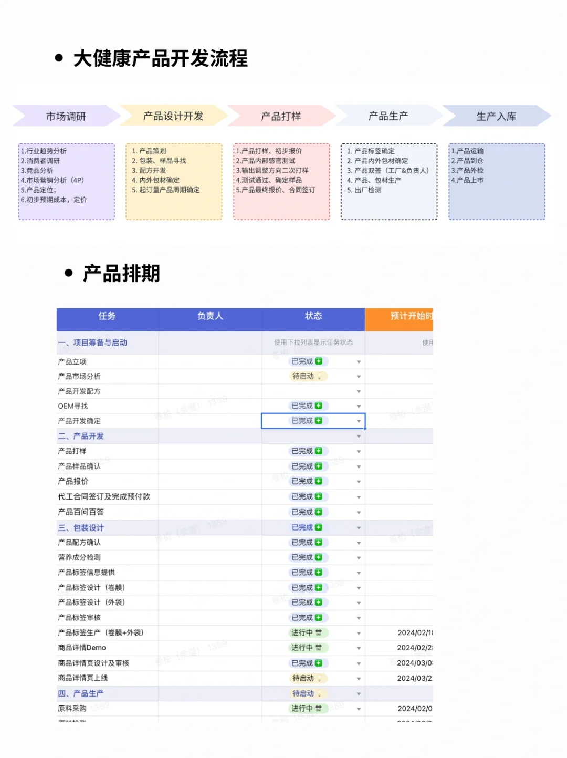The image size is (567, 758).
Task: Select the 产品设计开发 stage in the flowchart
Action: pos(173,116)
